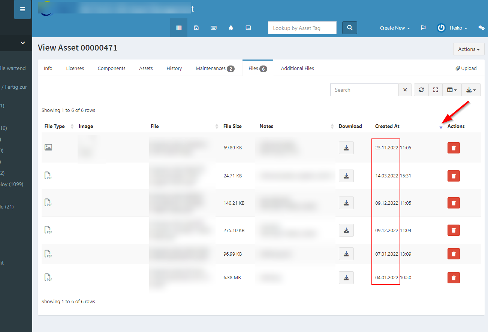The width and height of the screenshot is (488, 332).
Task: Open the sidebar hamburger menu
Action: pyautogui.click(x=22, y=9)
